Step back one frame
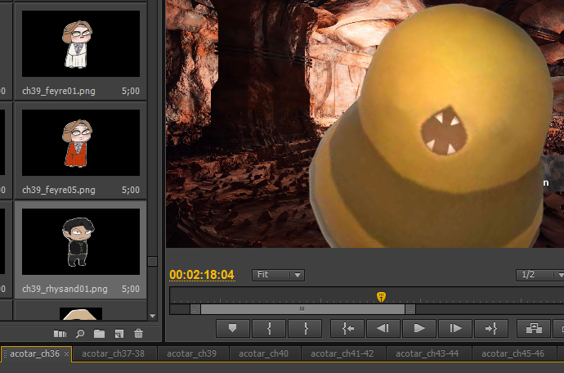This screenshot has width=564, height=373. tap(383, 328)
